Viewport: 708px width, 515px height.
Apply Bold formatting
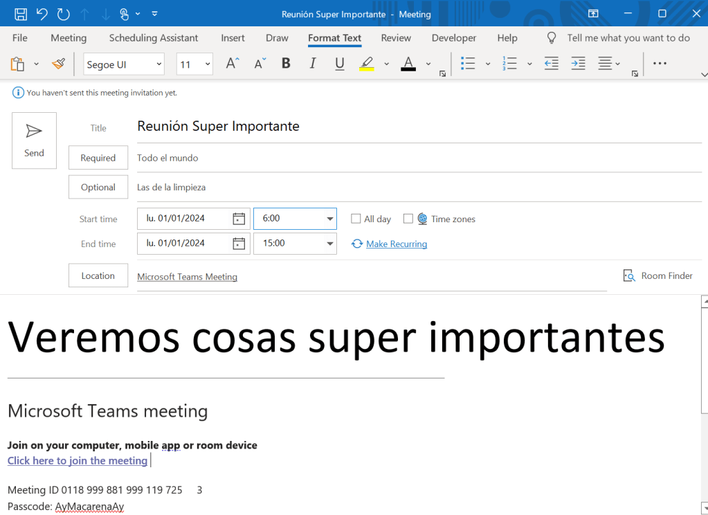tap(286, 64)
